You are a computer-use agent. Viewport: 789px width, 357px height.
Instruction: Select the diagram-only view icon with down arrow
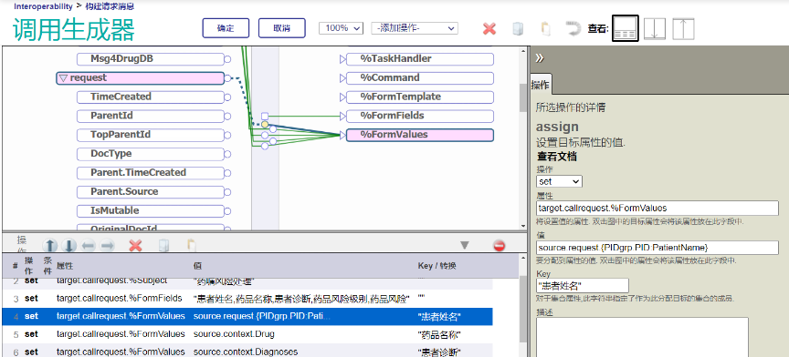point(654,29)
